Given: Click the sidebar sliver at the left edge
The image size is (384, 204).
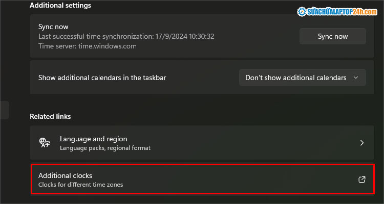Looking at the screenshot, I should point(4,110).
